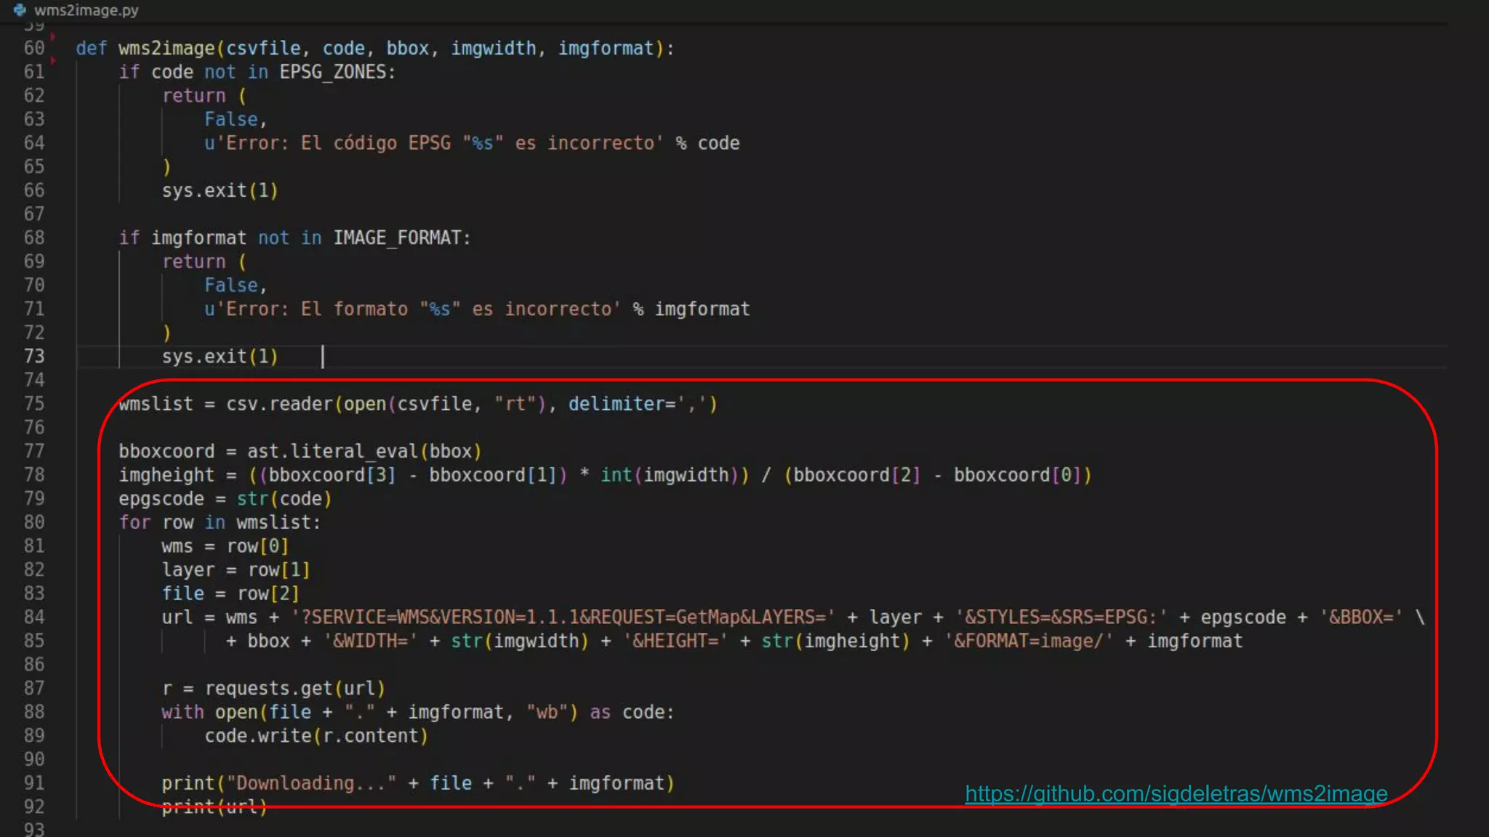The width and height of the screenshot is (1489, 837).
Task: Click the 'delimiter' argument on line 75
Action: pyautogui.click(x=617, y=403)
